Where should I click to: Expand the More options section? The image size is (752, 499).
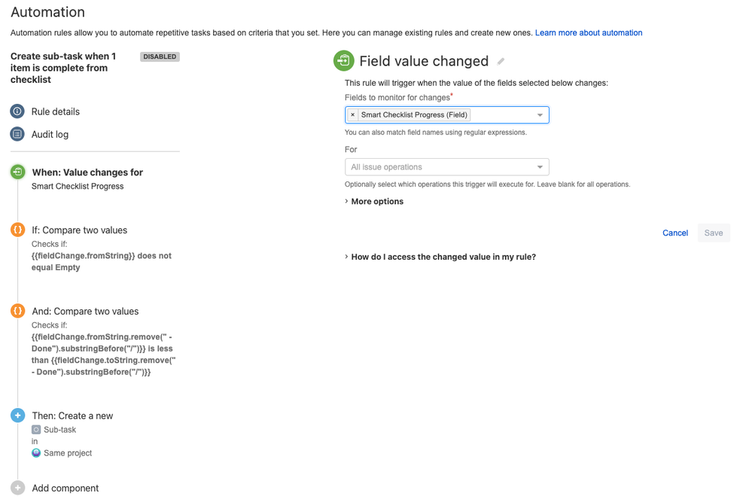coord(374,201)
